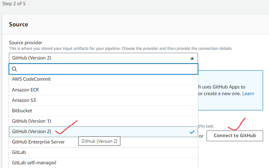Open the Learn more link

tap(248, 94)
